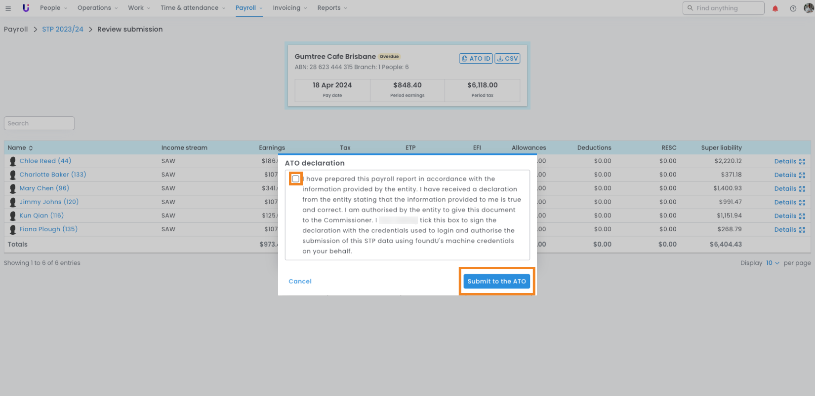Open the Invoicing menu
Image resolution: width=815 pixels, height=396 pixels.
(x=289, y=8)
